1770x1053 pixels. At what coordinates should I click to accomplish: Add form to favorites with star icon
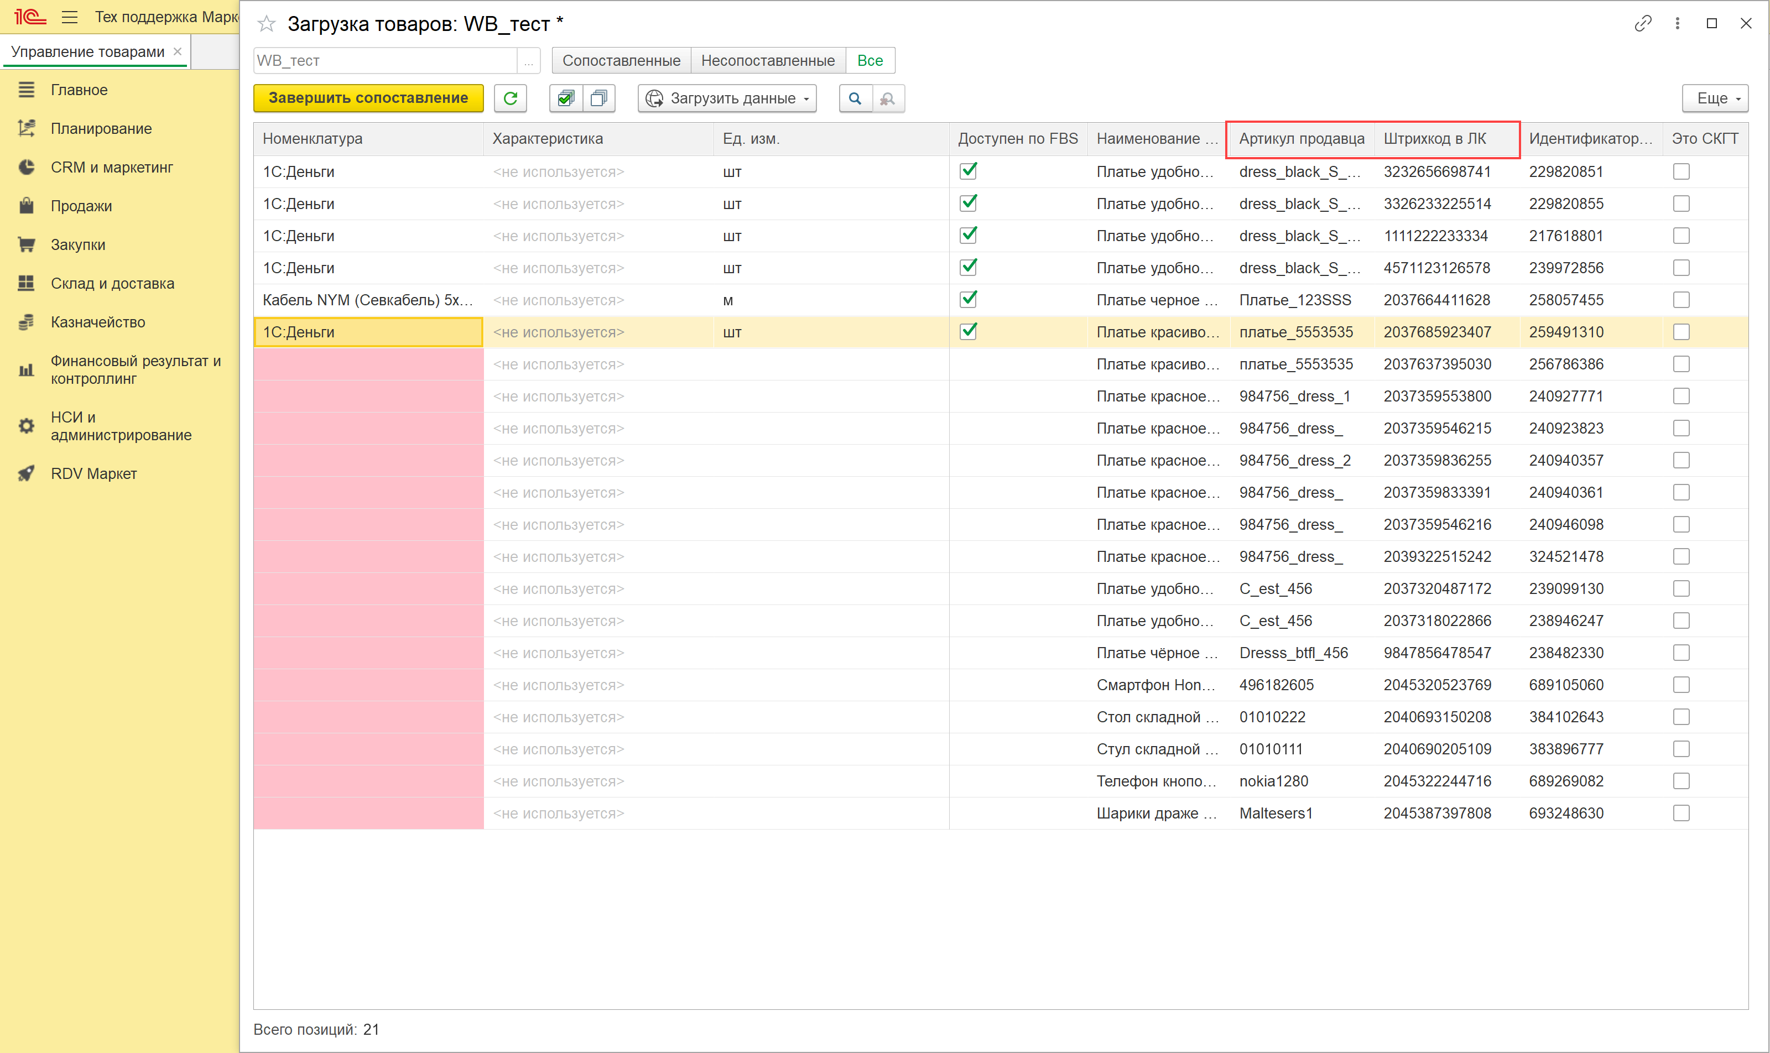tap(267, 24)
